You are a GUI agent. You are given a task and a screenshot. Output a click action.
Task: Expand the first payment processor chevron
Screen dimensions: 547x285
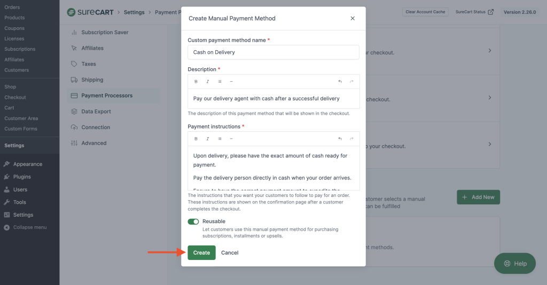tap(490, 51)
